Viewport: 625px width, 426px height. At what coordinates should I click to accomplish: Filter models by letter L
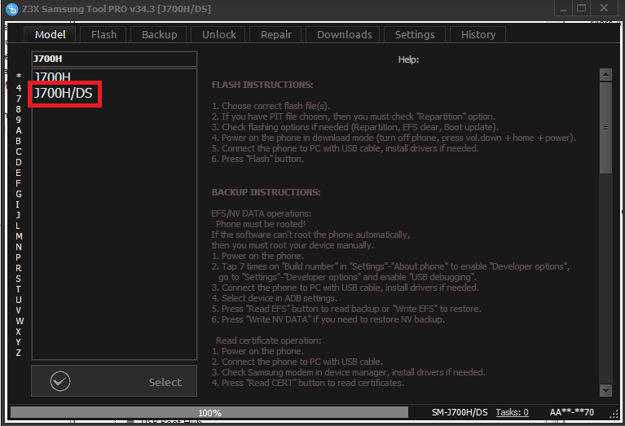pyautogui.click(x=19, y=226)
